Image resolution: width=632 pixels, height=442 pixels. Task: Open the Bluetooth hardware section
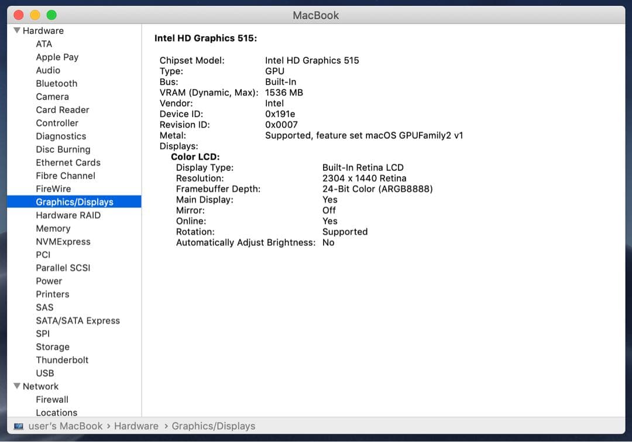coord(56,84)
